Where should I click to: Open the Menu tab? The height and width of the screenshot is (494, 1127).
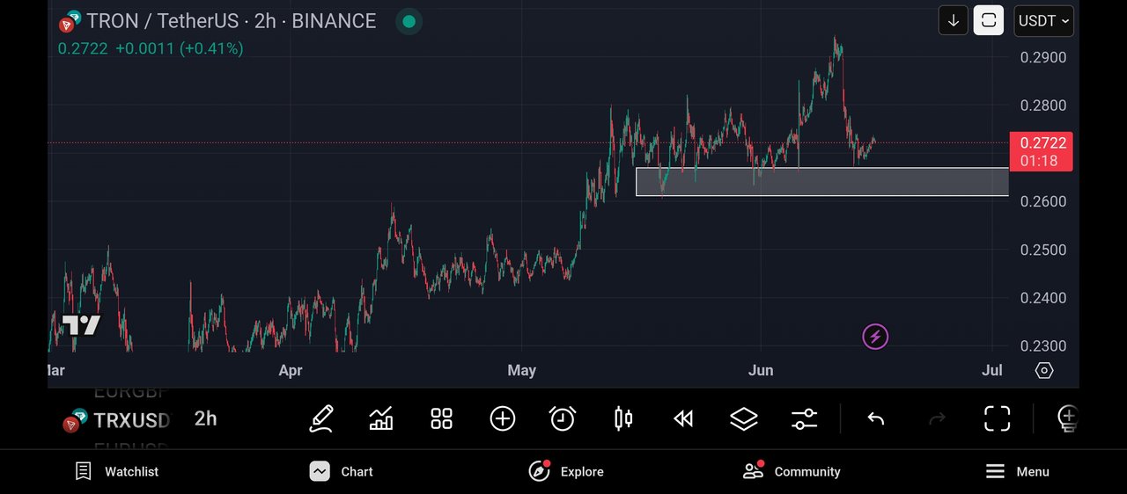(x=1017, y=472)
